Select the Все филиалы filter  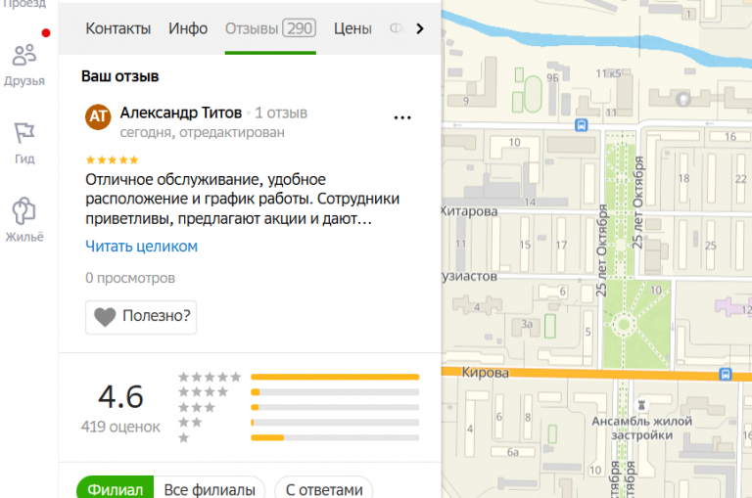(210, 488)
